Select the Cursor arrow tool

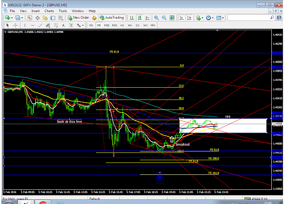7,25
